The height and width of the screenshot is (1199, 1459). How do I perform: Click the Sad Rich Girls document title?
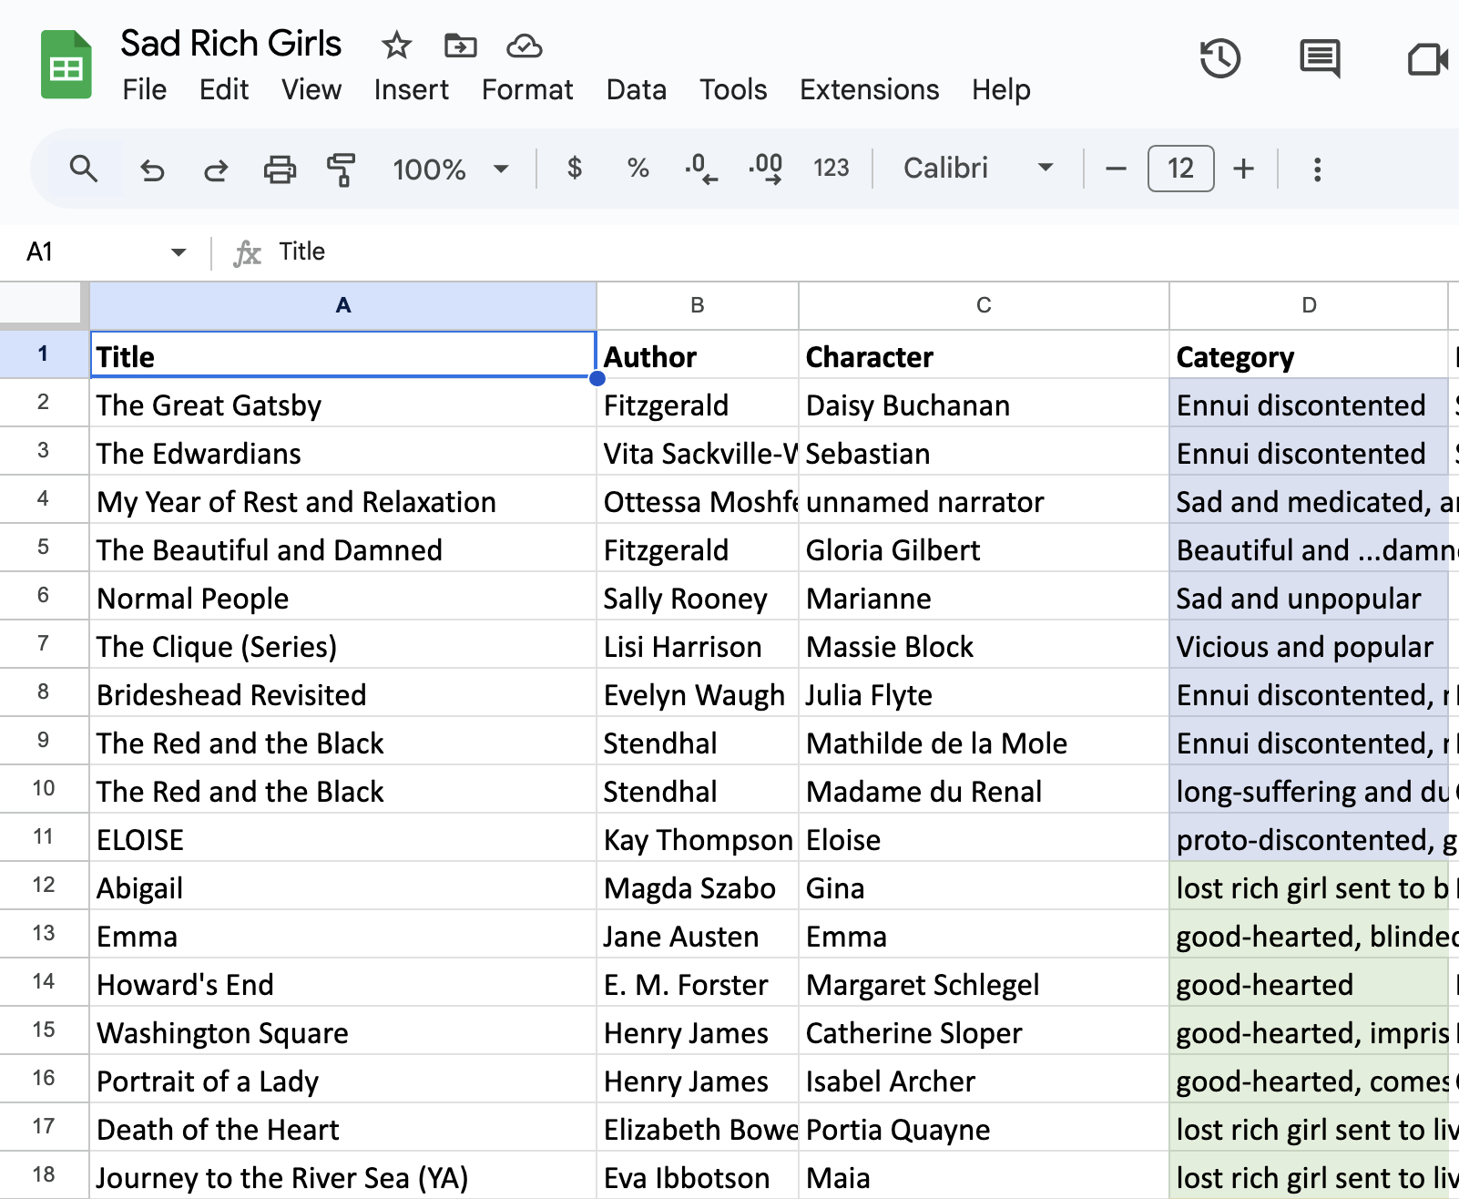pyautogui.click(x=231, y=44)
